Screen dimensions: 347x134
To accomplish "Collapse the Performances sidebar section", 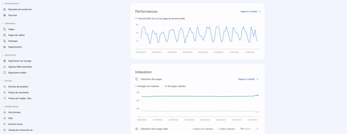I will point(3,3).
